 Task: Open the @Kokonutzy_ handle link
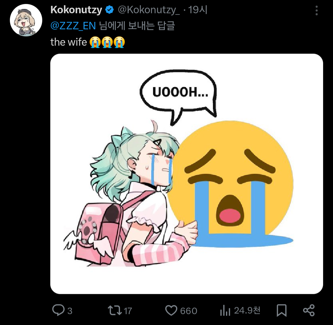click(149, 10)
